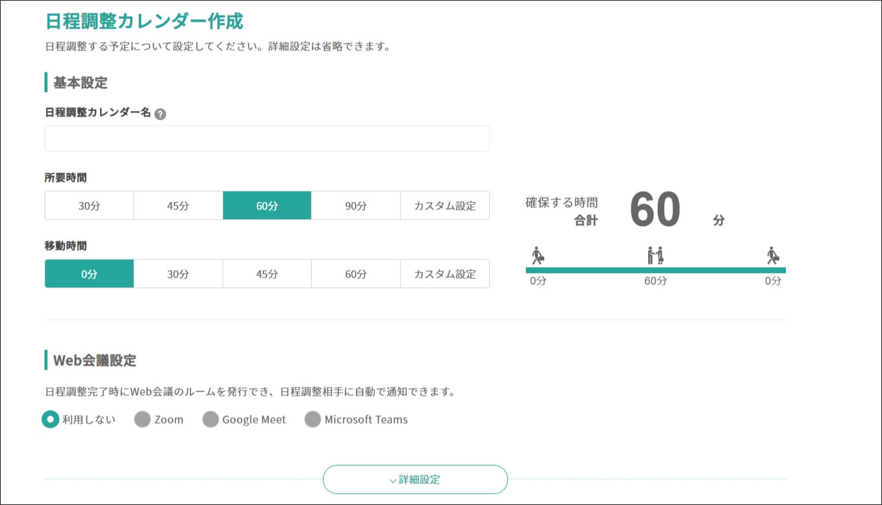Image resolution: width=882 pixels, height=505 pixels.
Task: Click the calendar name input field
Action: click(x=266, y=138)
